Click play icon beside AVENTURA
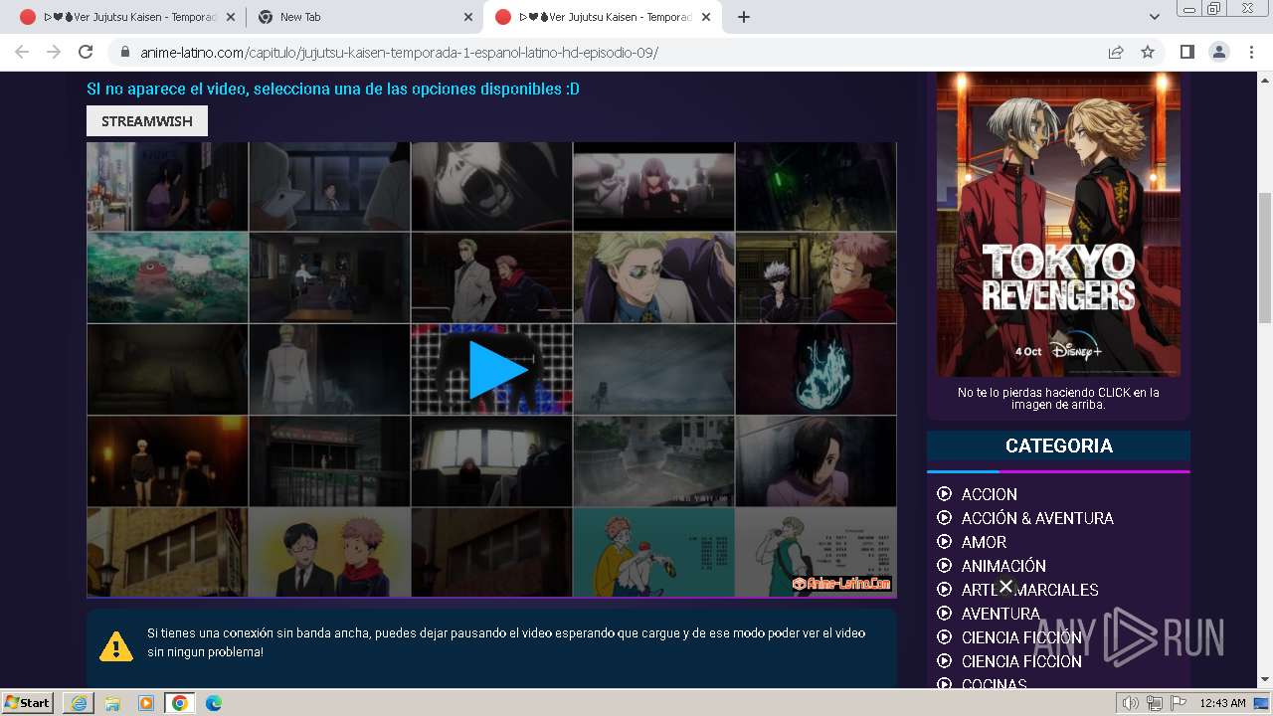The width and height of the screenshot is (1273, 716). 944,614
